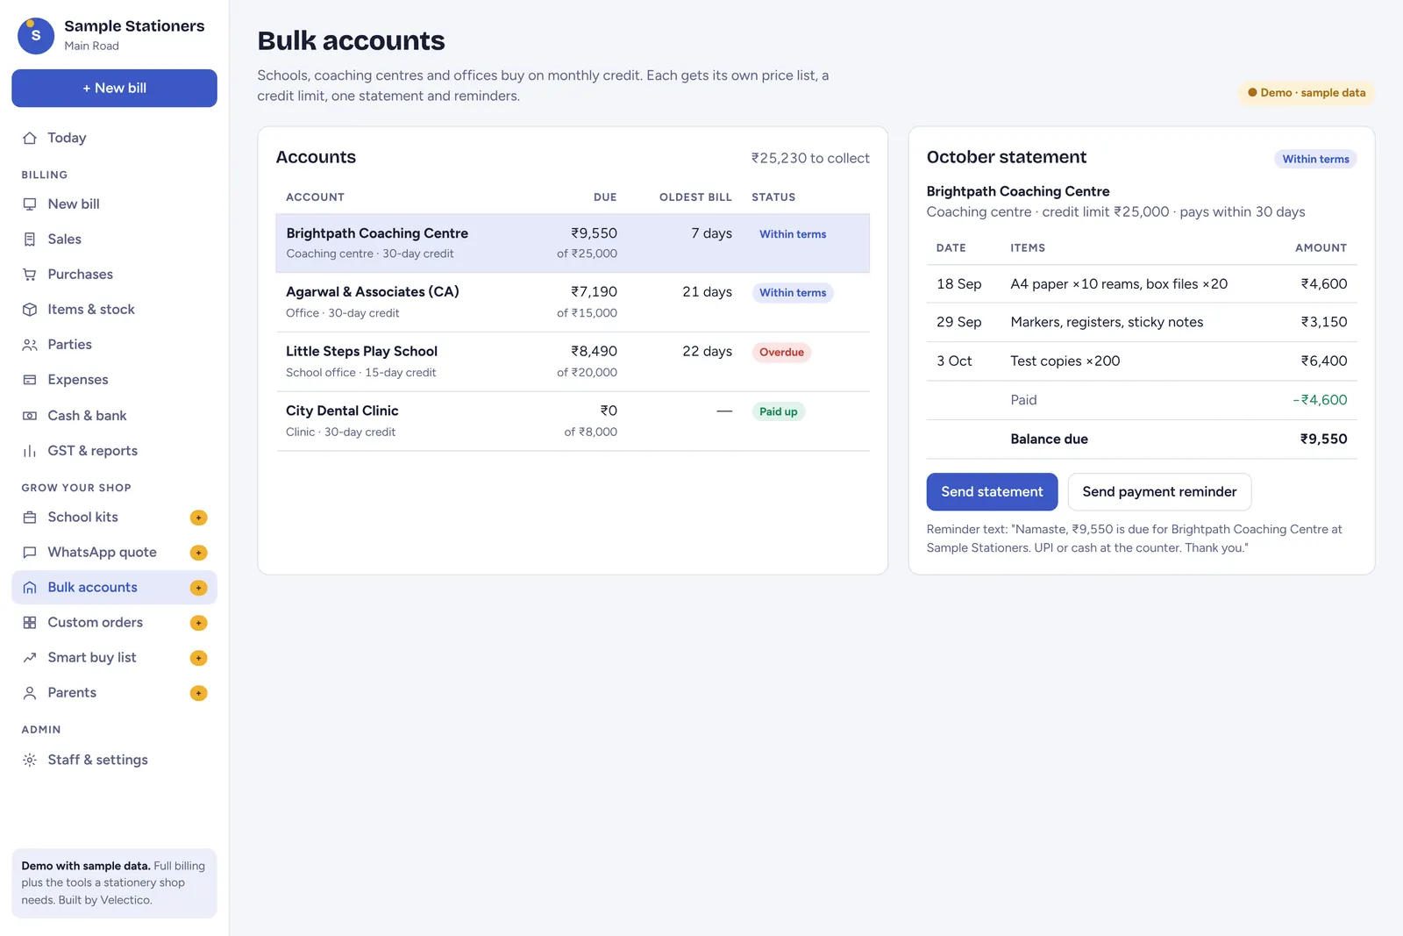Click the DUE column header
The width and height of the screenshot is (1403, 936).
tap(605, 197)
